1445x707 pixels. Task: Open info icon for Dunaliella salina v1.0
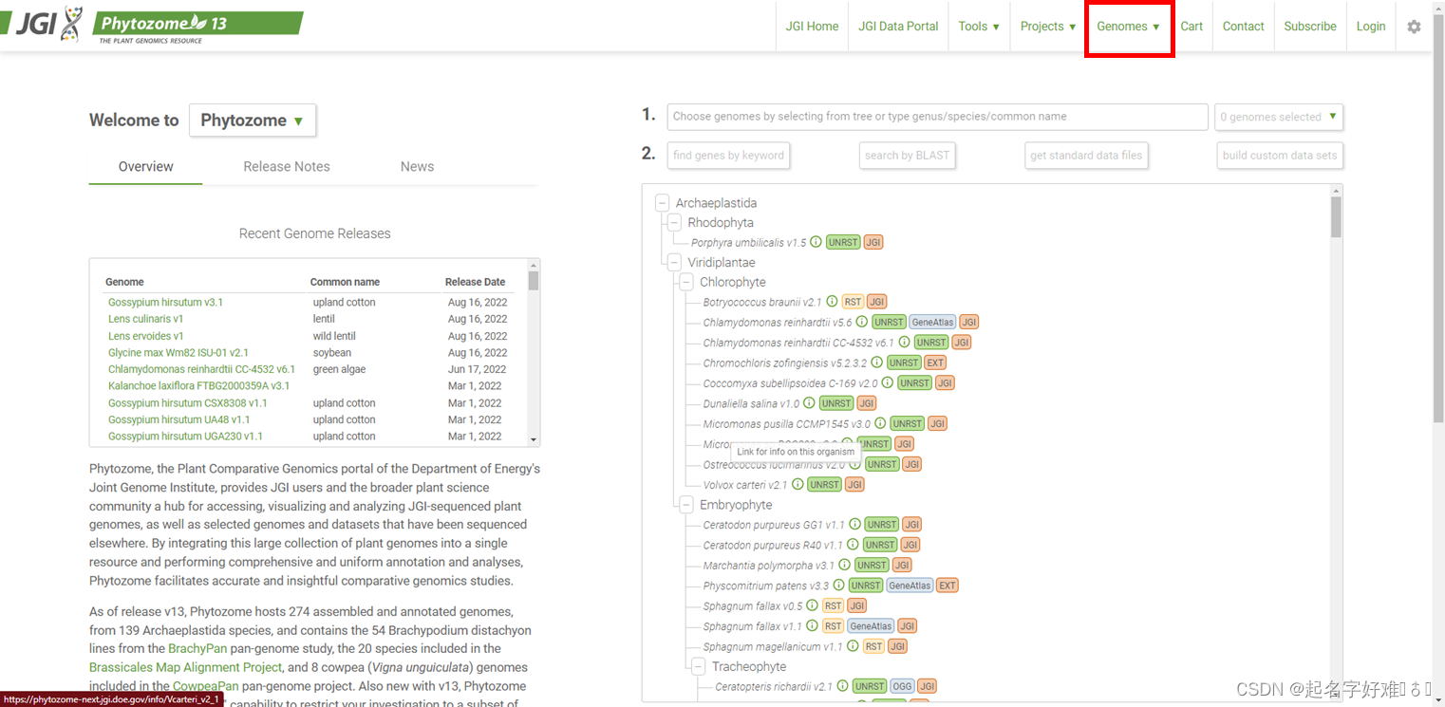point(809,403)
